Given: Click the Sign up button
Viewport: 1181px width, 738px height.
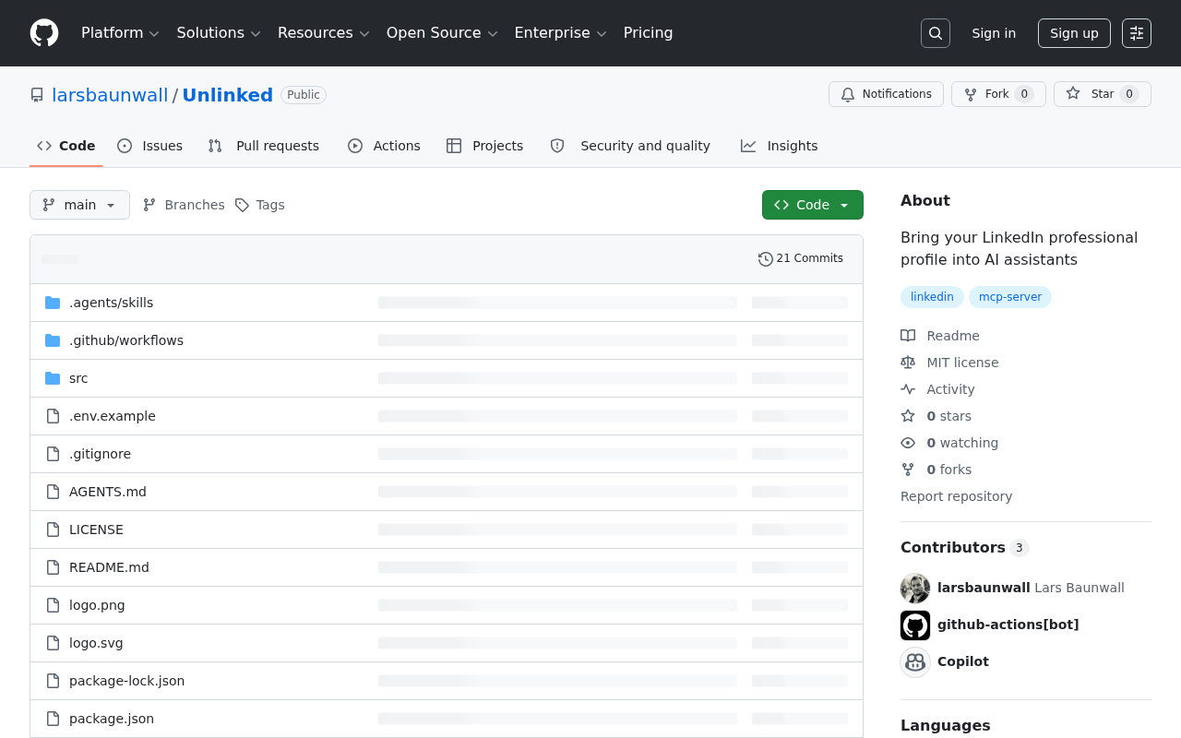Looking at the screenshot, I should coord(1074,33).
